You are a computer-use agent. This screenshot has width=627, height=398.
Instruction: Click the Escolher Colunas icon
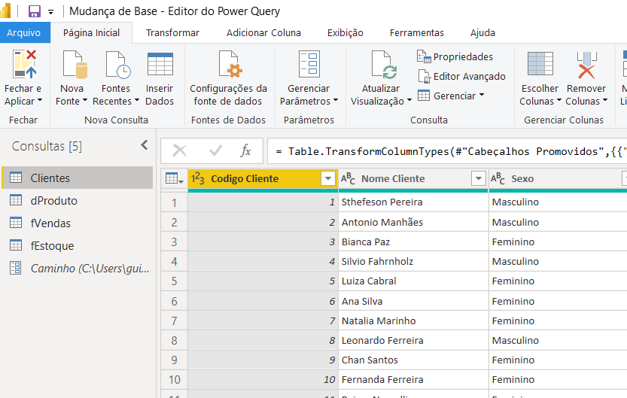(540, 64)
